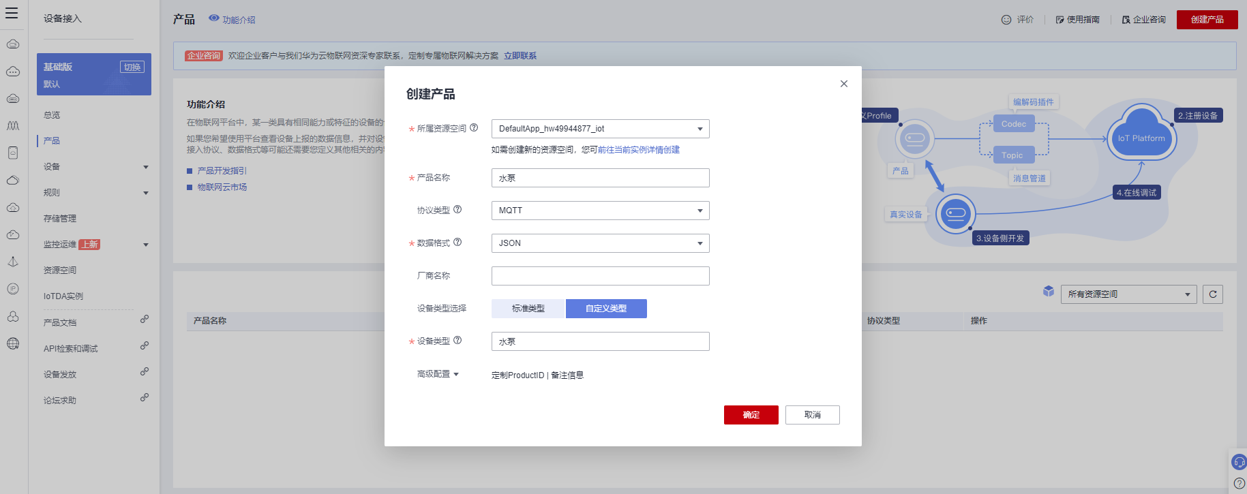Click the question mark help icon at bottom right
Viewport: 1247px width, 494px height.
click(1240, 483)
